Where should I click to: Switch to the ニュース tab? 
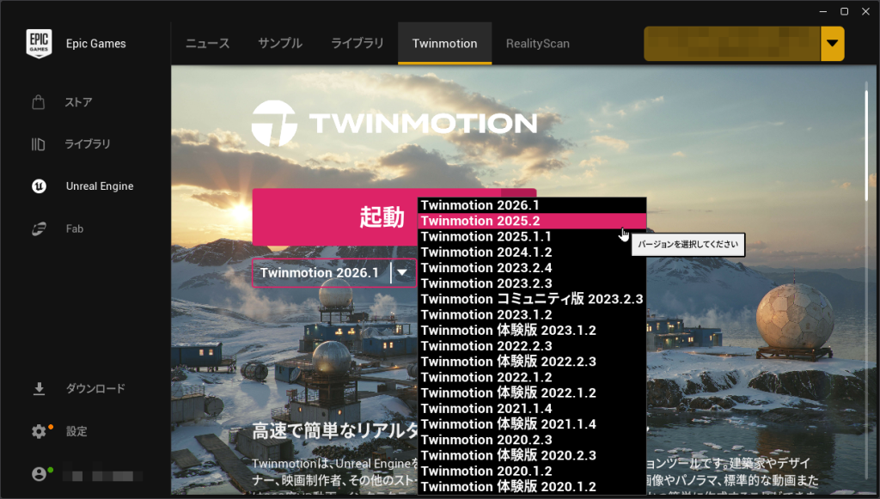tap(208, 44)
